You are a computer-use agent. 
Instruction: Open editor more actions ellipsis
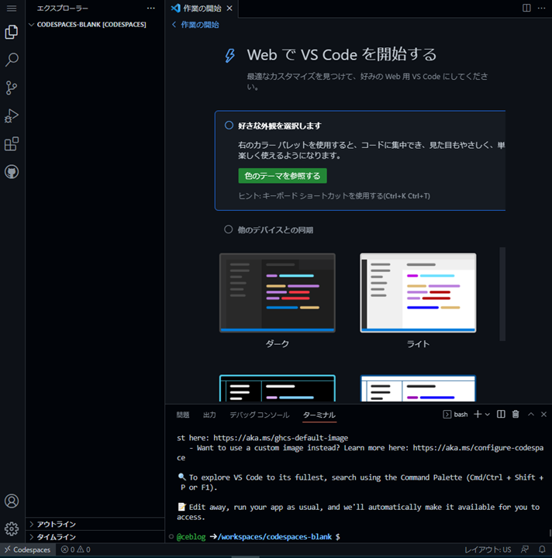click(541, 8)
